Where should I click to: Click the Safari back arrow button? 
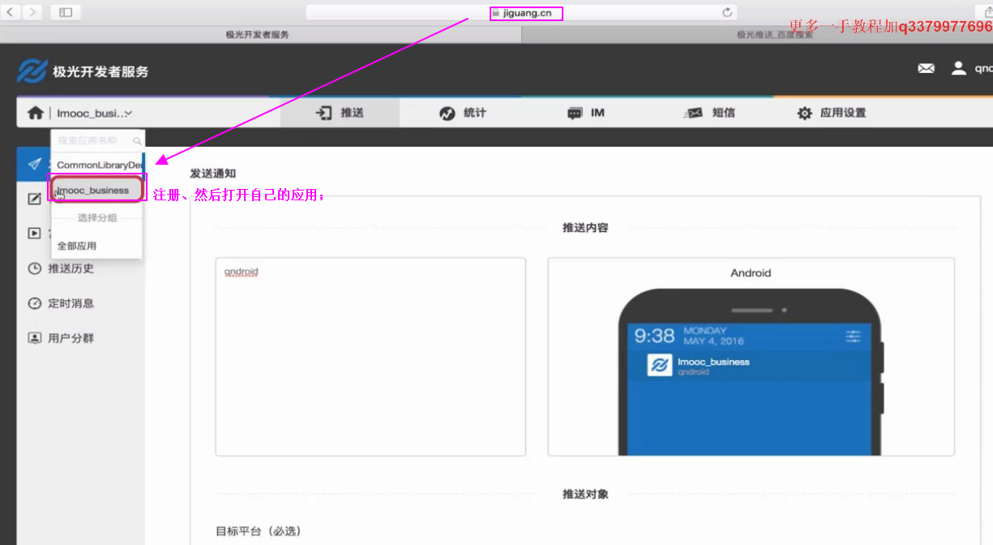pyautogui.click(x=9, y=12)
